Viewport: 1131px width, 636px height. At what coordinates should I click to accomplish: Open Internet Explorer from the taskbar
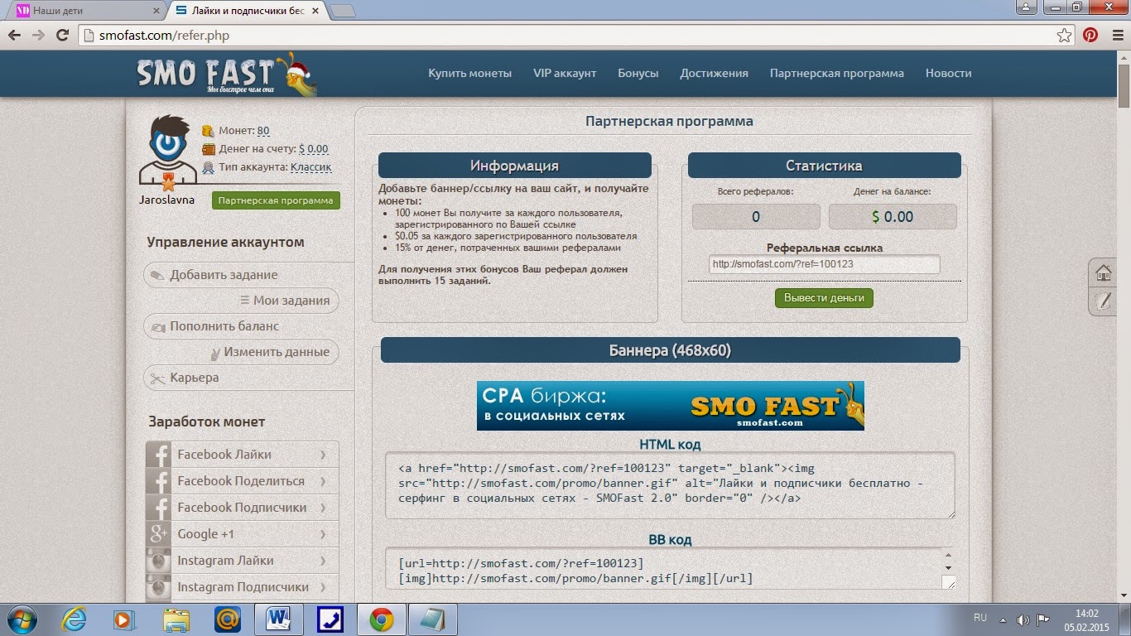(75, 619)
